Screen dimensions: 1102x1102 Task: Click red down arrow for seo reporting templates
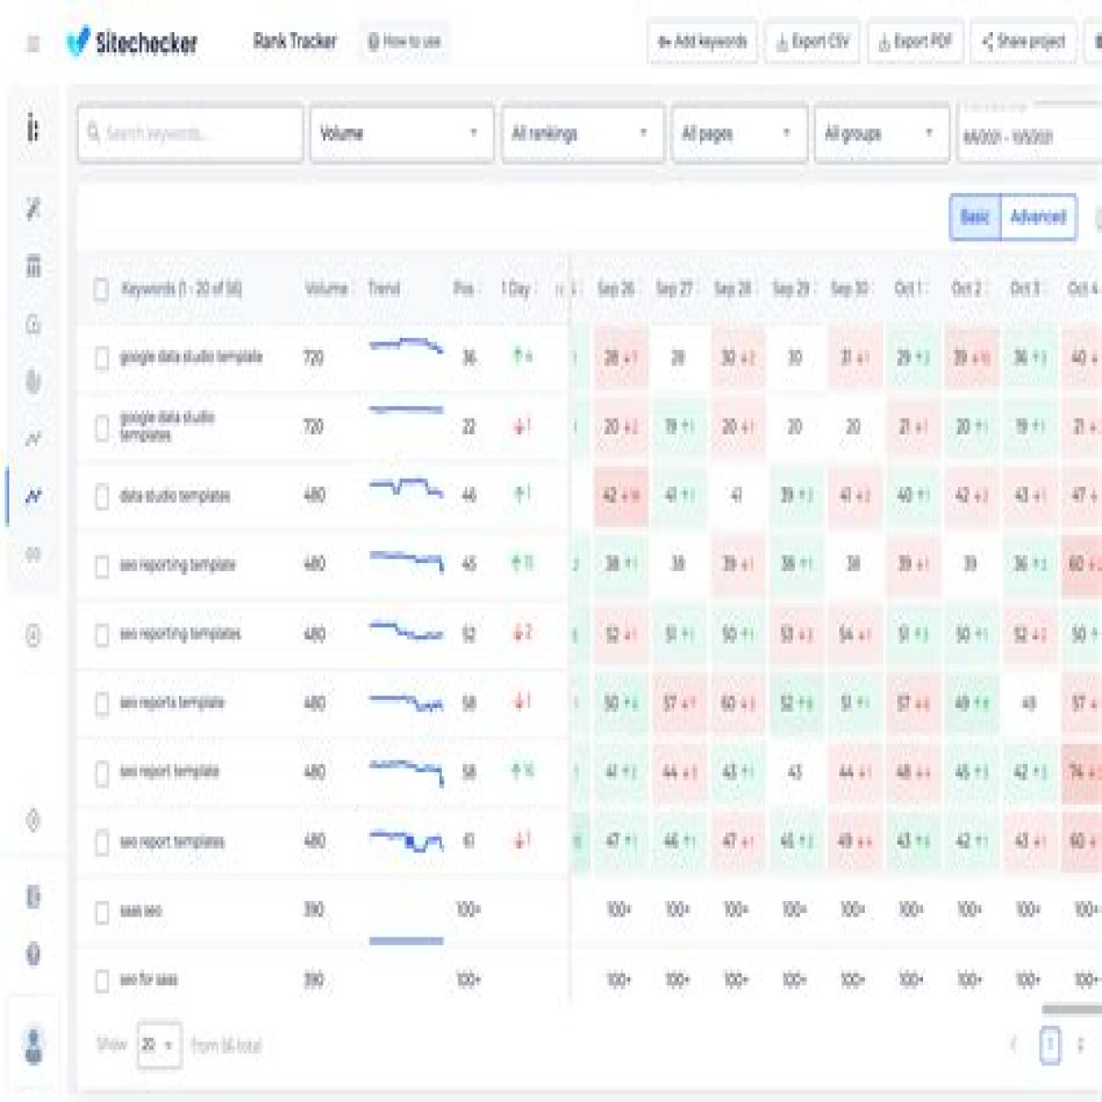point(518,632)
